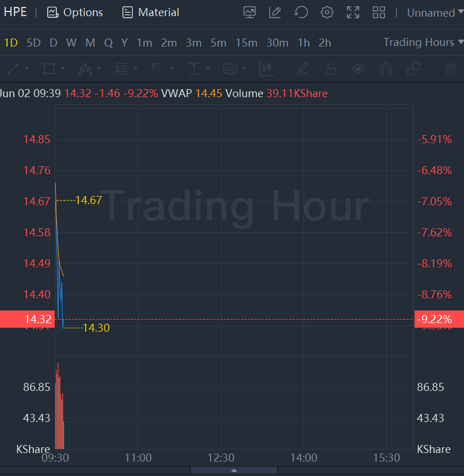The width and height of the screenshot is (464, 476).
Task: Select the magnet snap tool
Action: pos(386,69)
